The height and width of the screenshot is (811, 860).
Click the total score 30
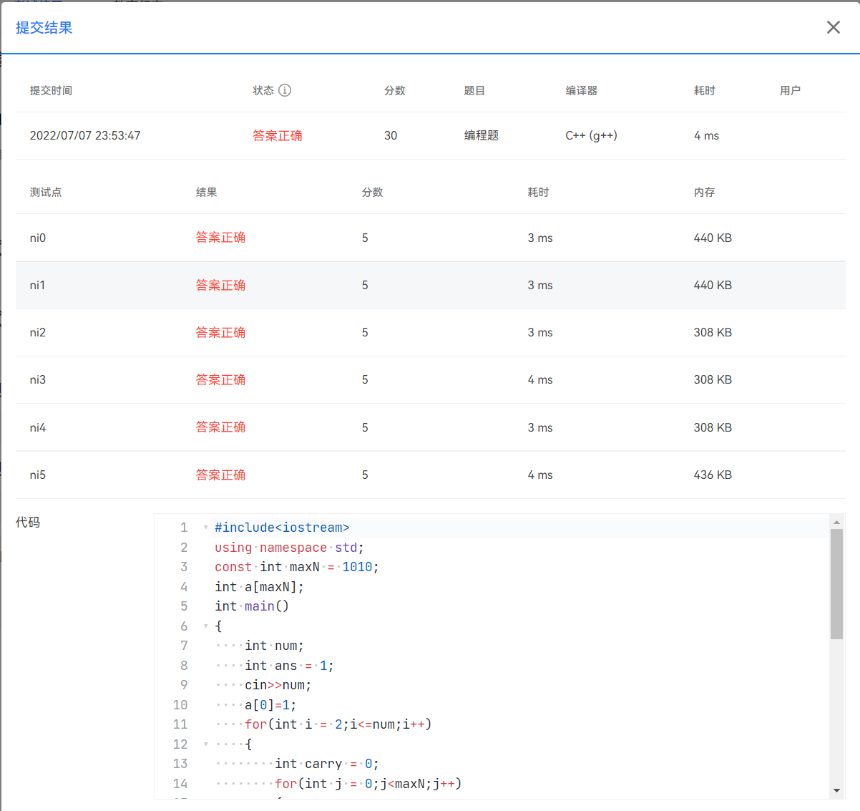point(391,135)
